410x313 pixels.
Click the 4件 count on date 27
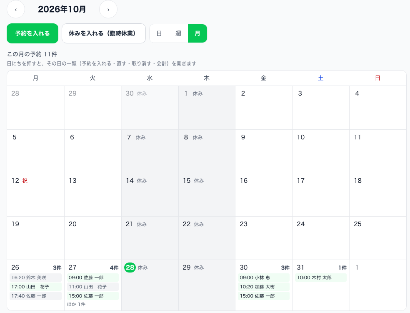point(114,268)
